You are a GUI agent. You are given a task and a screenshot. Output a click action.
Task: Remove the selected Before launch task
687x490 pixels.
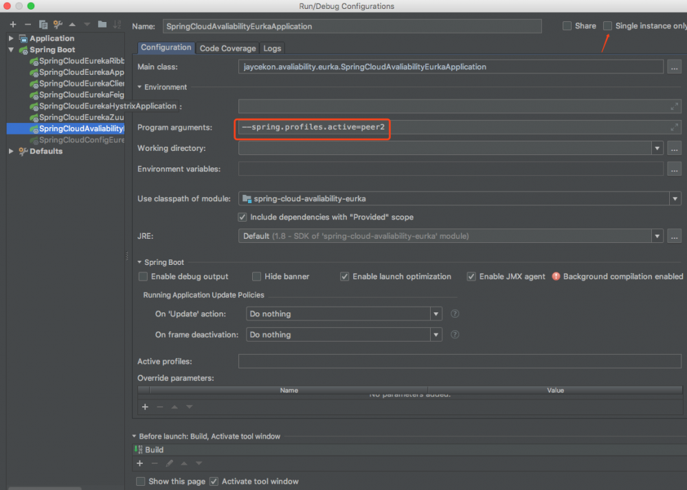tap(155, 463)
